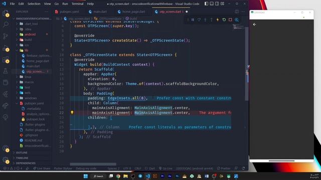Open the Customize Layout icon
The image size is (321, 180).
[x=222, y=3]
